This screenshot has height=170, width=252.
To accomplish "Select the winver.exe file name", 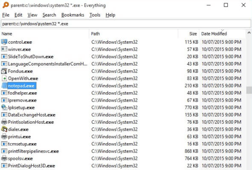I will (19, 49).
